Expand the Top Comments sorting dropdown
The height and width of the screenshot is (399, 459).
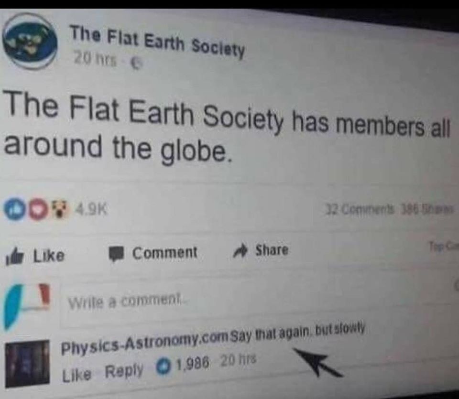444,246
